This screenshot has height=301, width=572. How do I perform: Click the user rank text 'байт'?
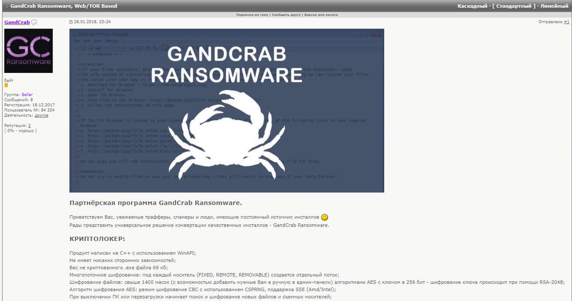9,80
